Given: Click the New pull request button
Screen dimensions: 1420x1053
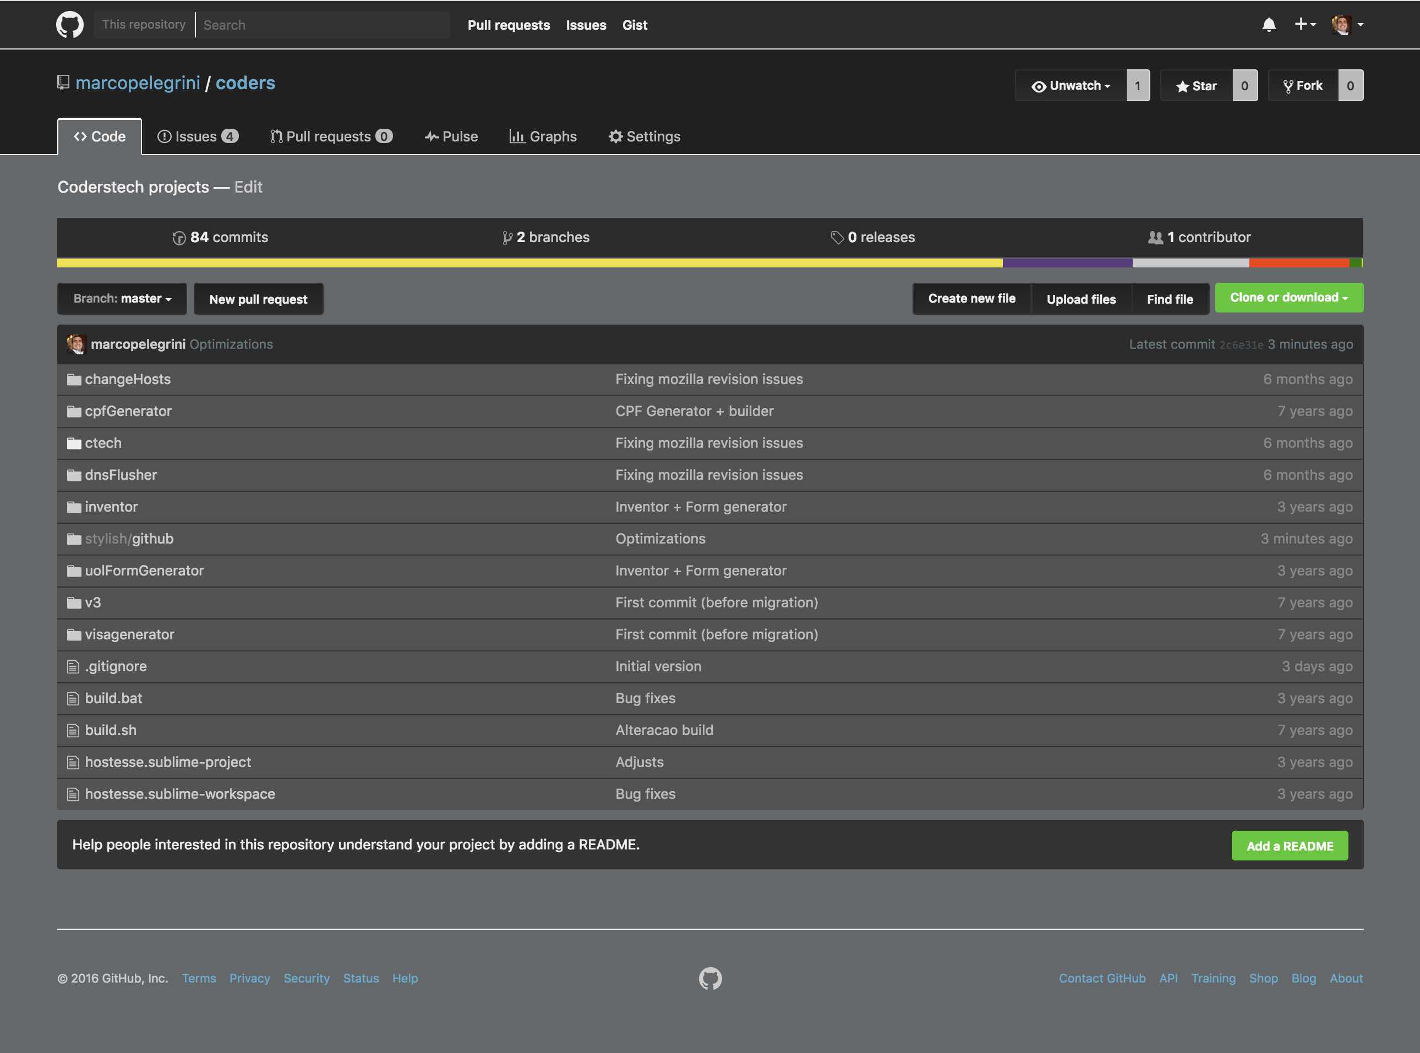Looking at the screenshot, I should [258, 299].
